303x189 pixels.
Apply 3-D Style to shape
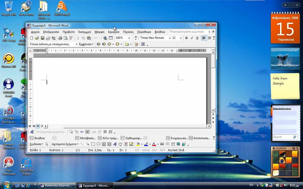click(184, 144)
